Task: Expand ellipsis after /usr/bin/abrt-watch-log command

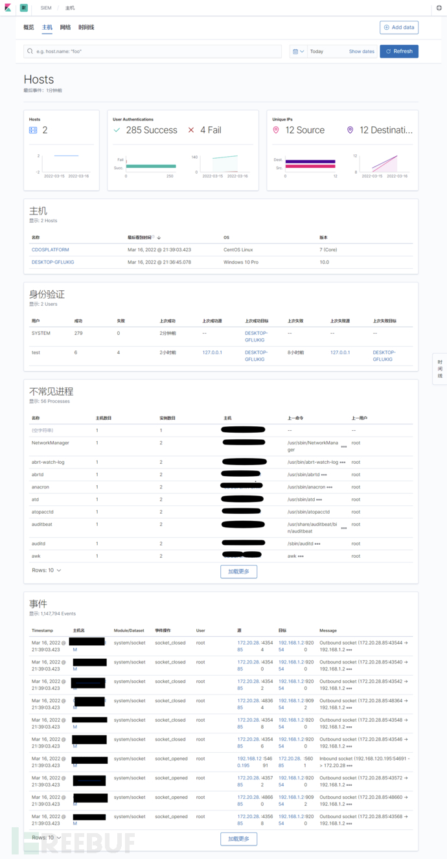Action: point(343,463)
